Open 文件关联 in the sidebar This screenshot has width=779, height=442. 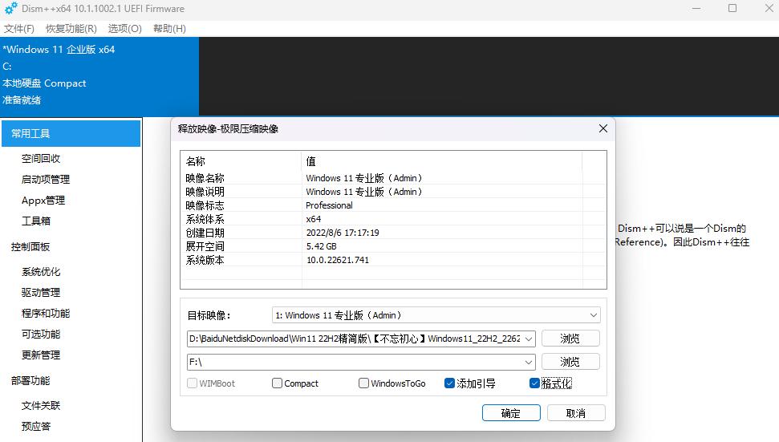click(41, 406)
